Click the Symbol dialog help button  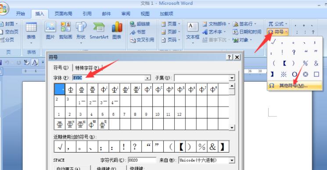coord(229,57)
